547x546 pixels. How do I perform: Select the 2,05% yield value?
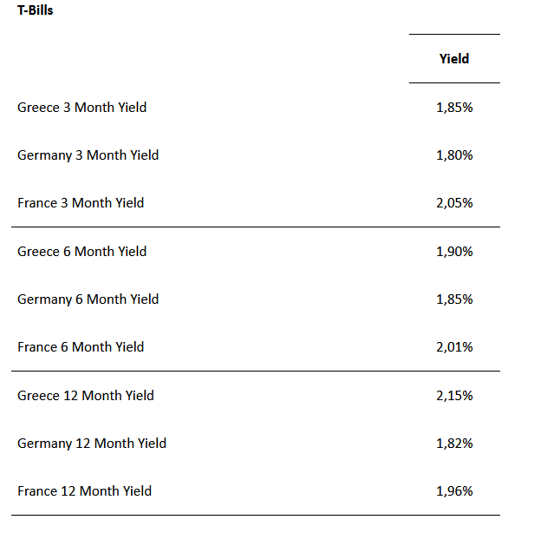pos(454,203)
